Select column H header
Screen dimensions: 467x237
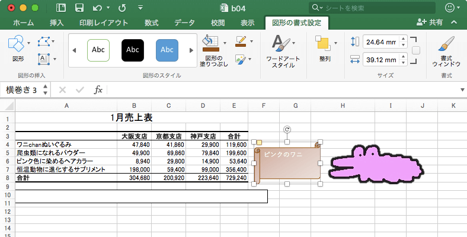(x=343, y=105)
